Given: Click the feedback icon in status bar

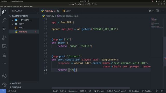Looking at the screenshot, I should (x=157, y=91).
